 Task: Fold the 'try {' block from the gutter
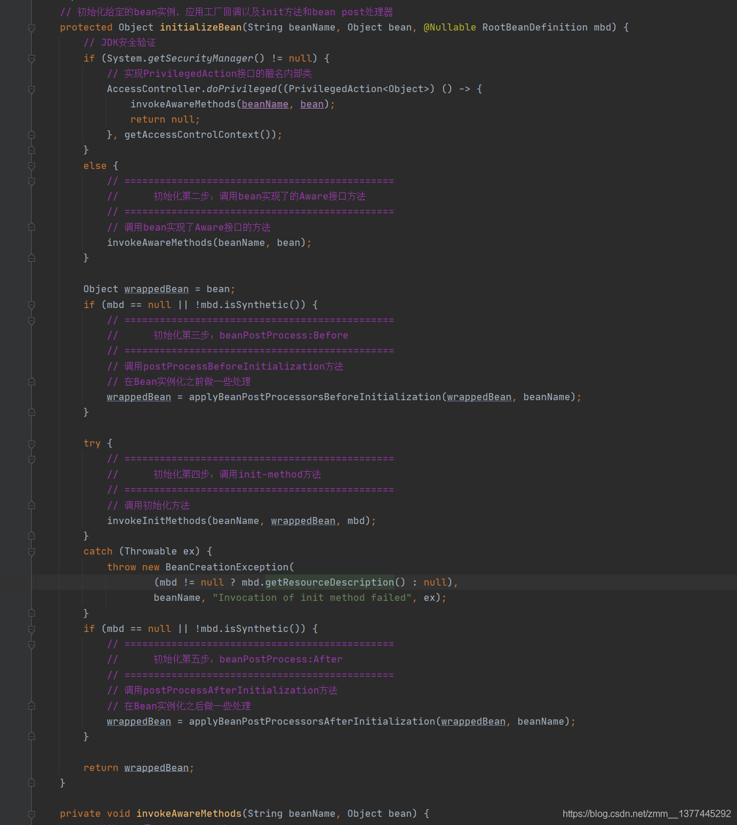tap(32, 444)
